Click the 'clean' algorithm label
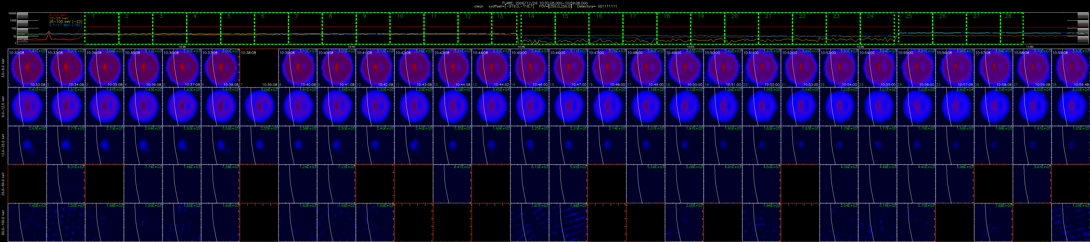This screenshot has height=242, width=1090. pyautogui.click(x=479, y=6)
